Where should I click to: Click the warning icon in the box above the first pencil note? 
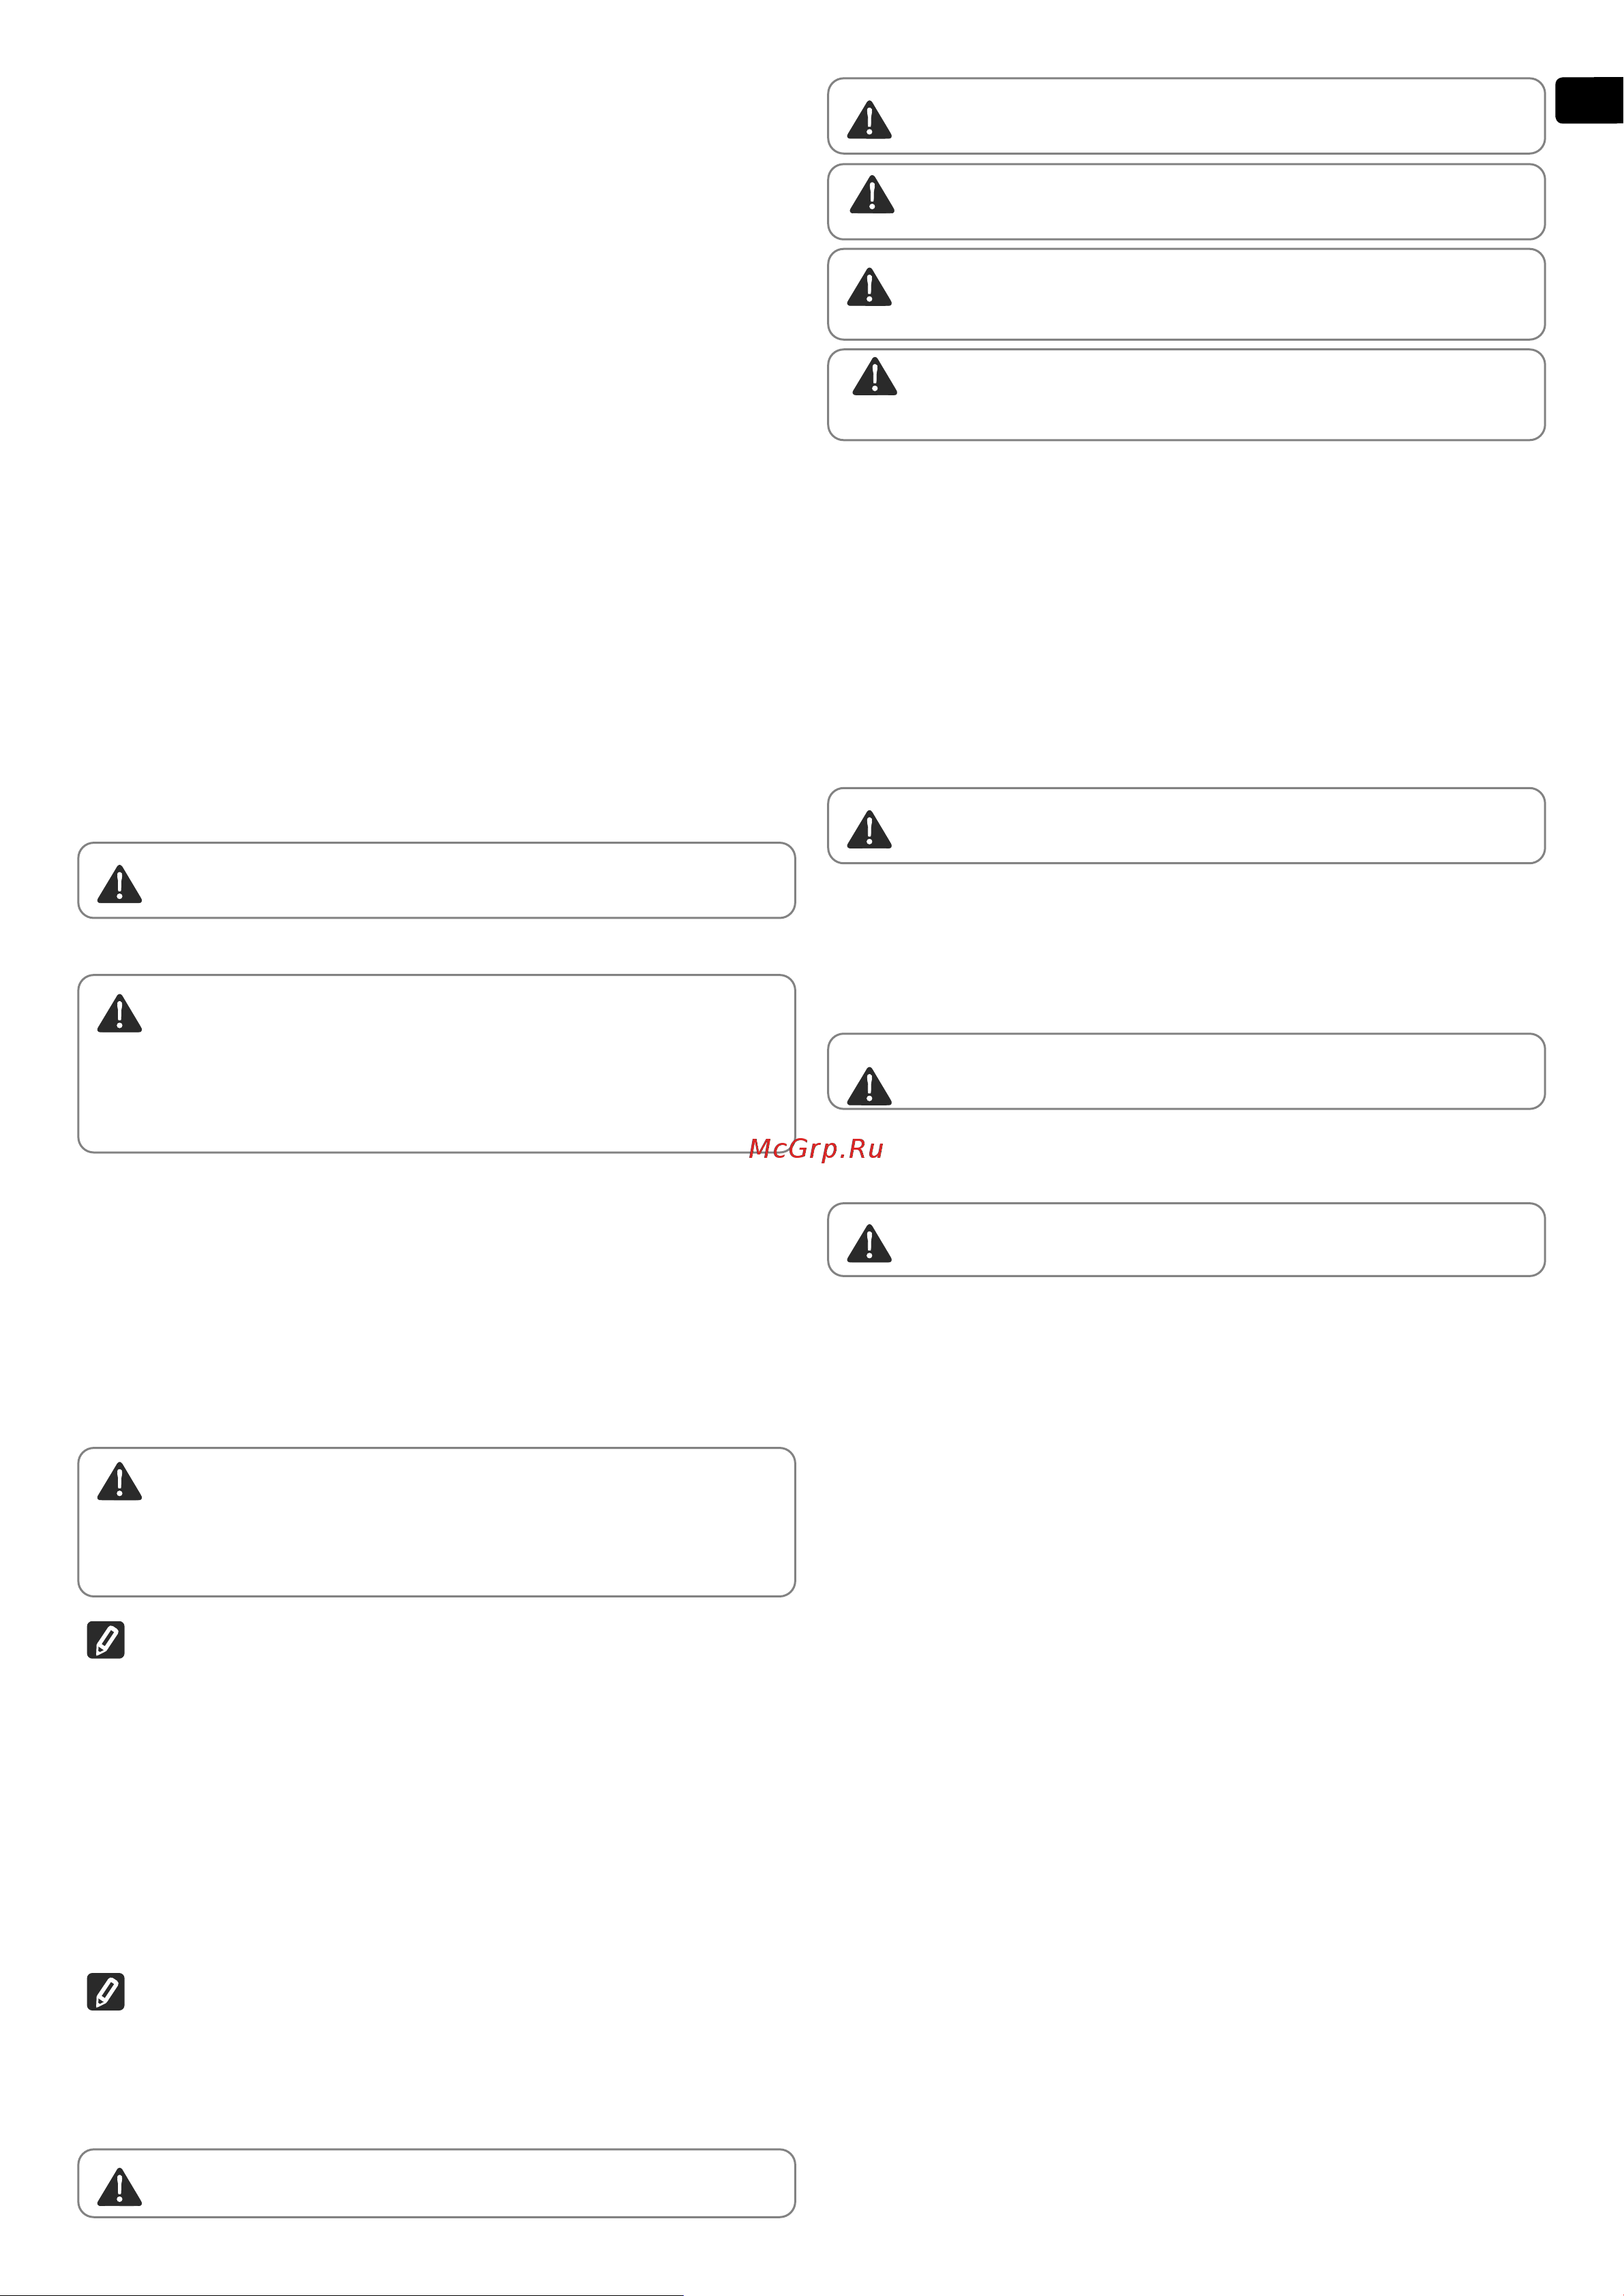pyautogui.click(x=119, y=1481)
